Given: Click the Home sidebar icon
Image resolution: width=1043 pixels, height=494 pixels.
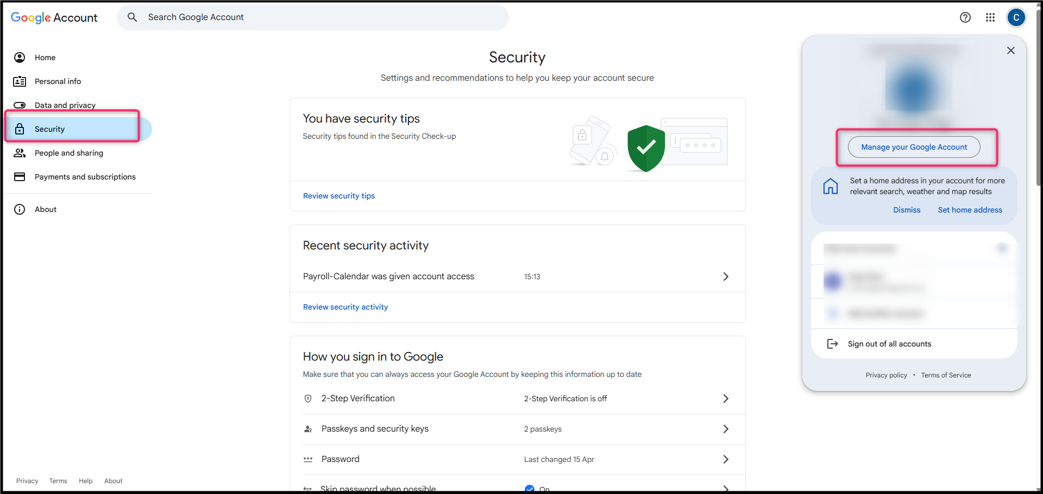Looking at the screenshot, I should click(x=20, y=57).
